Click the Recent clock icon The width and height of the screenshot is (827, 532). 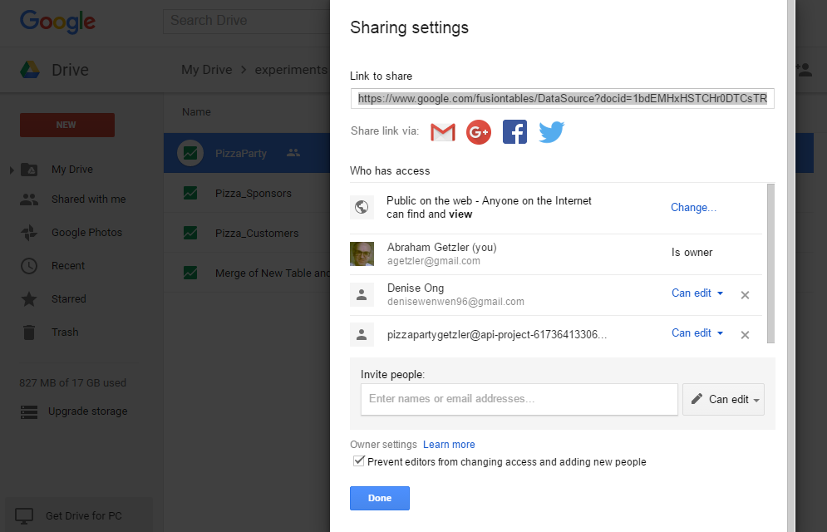point(29,266)
